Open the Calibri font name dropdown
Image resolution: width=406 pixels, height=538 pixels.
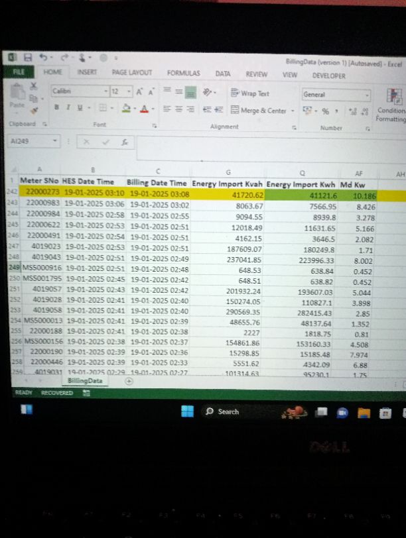pyautogui.click(x=105, y=91)
